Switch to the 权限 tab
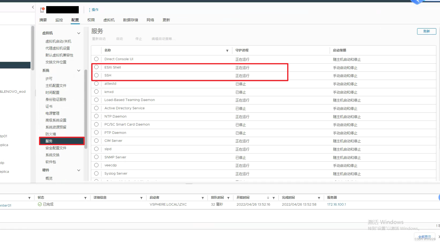Screen dimensions: 440x243 [91, 20]
